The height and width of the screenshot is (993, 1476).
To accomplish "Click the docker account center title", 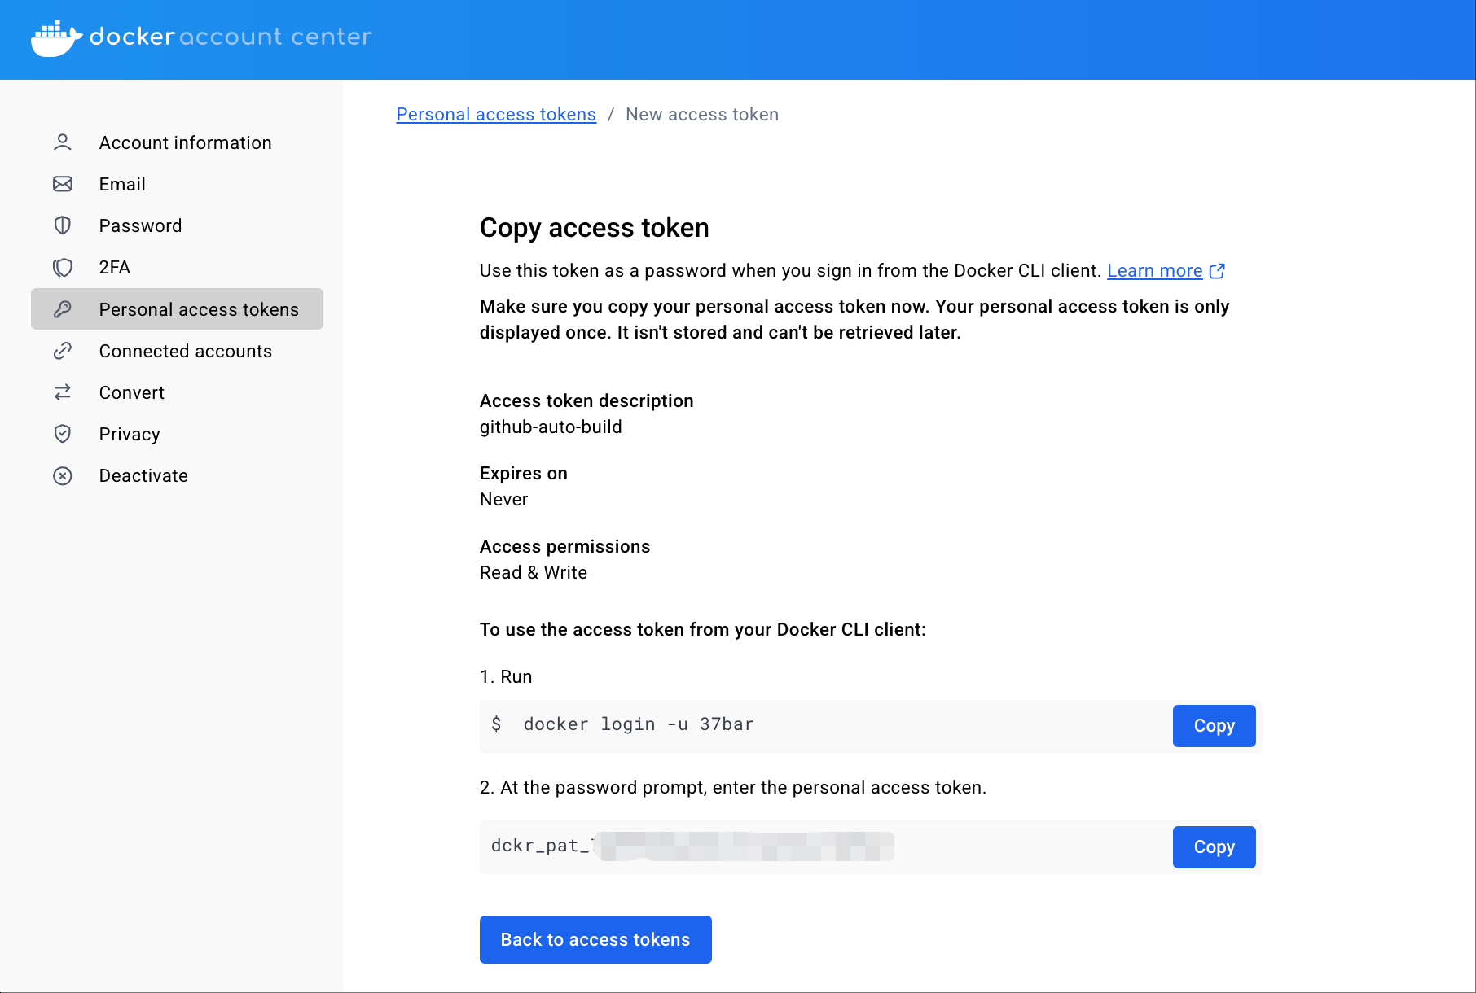I will 231,37.
